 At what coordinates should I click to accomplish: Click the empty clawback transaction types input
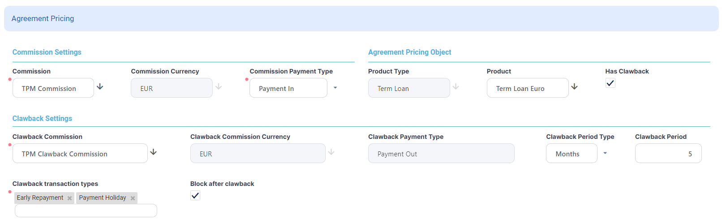pyautogui.click(x=86, y=211)
